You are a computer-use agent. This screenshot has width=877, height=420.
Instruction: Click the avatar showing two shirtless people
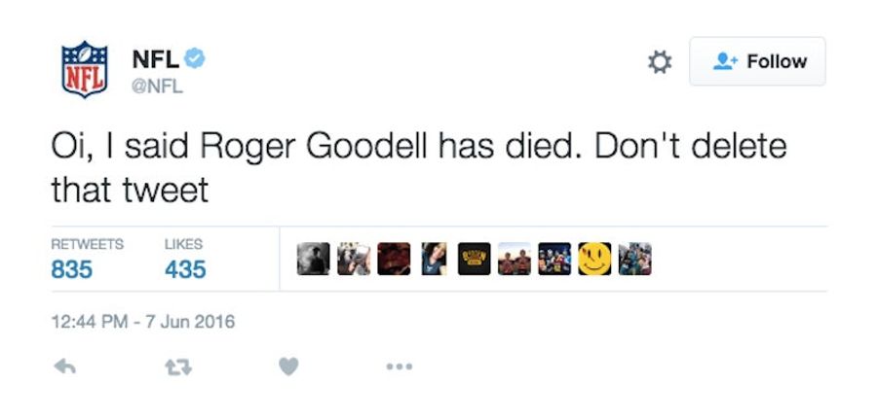(x=515, y=259)
